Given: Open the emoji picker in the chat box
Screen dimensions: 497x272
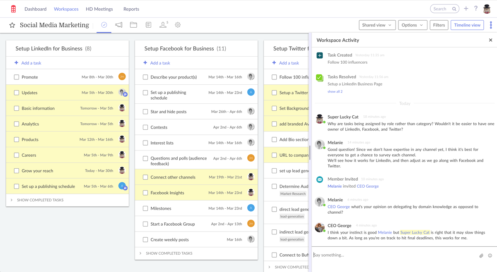Looking at the screenshot, I should pos(491,255).
